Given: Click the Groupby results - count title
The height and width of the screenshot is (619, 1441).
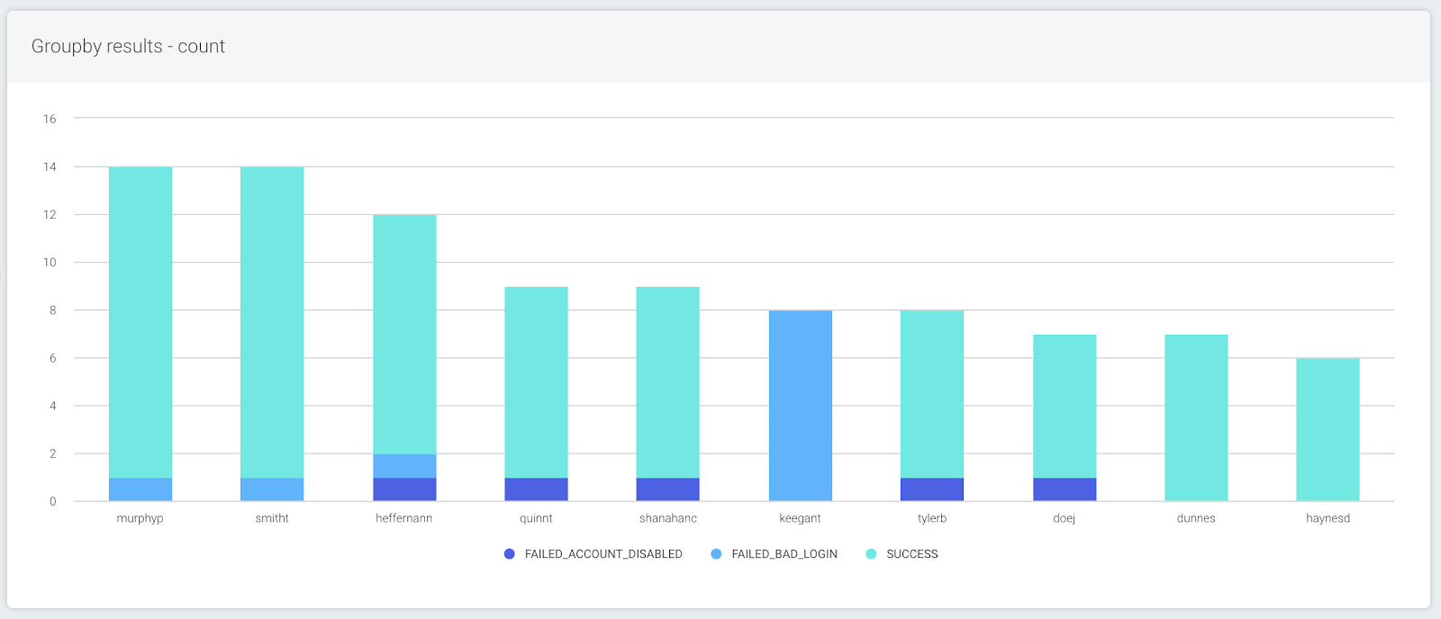Looking at the screenshot, I should click(x=128, y=47).
